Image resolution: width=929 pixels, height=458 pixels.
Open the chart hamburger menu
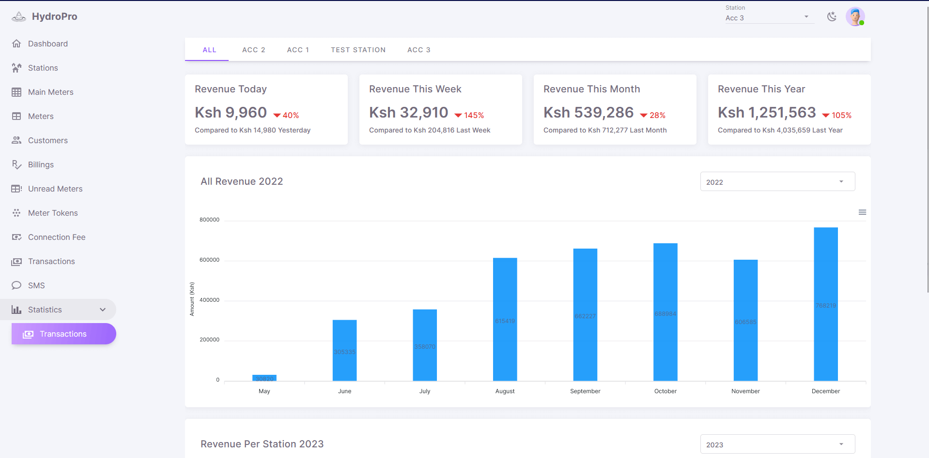[x=862, y=212]
